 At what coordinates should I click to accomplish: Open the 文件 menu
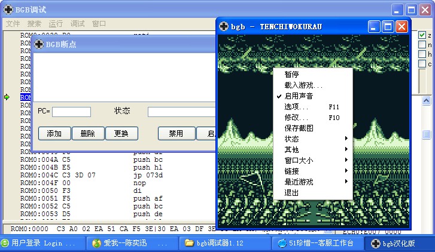(13, 24)
